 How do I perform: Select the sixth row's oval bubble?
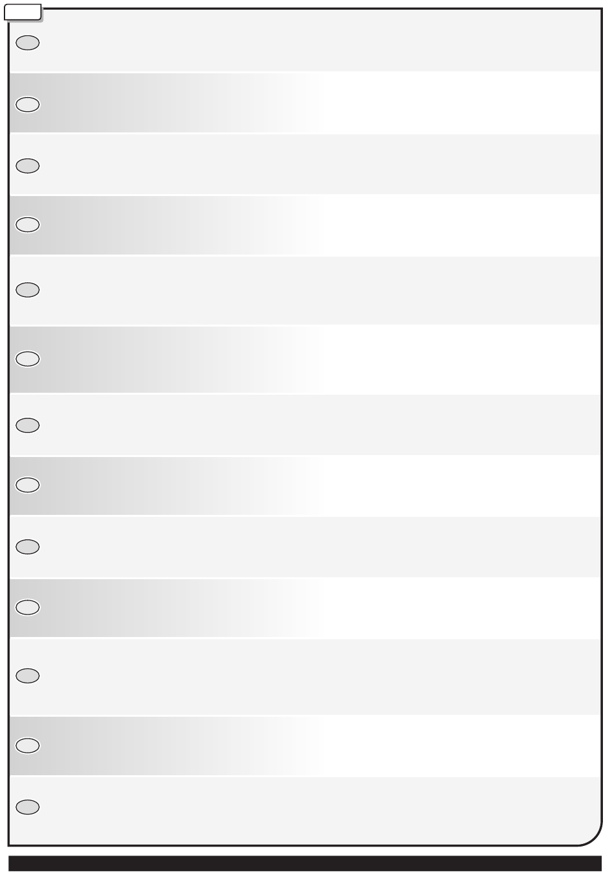(x=28, y=359)
